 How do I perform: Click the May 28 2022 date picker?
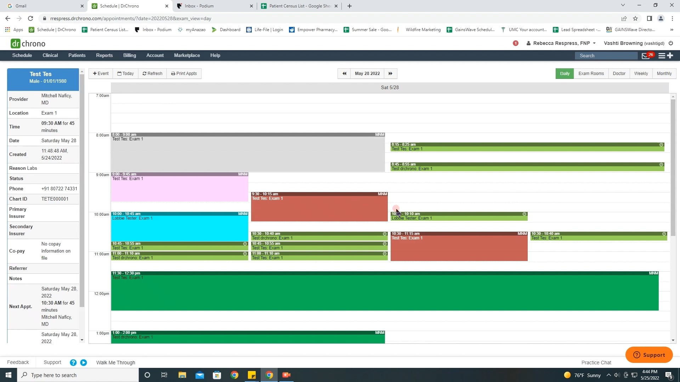click(367, 74)
